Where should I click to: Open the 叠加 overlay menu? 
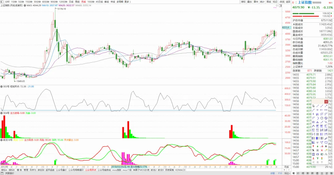tap(250, 2)
